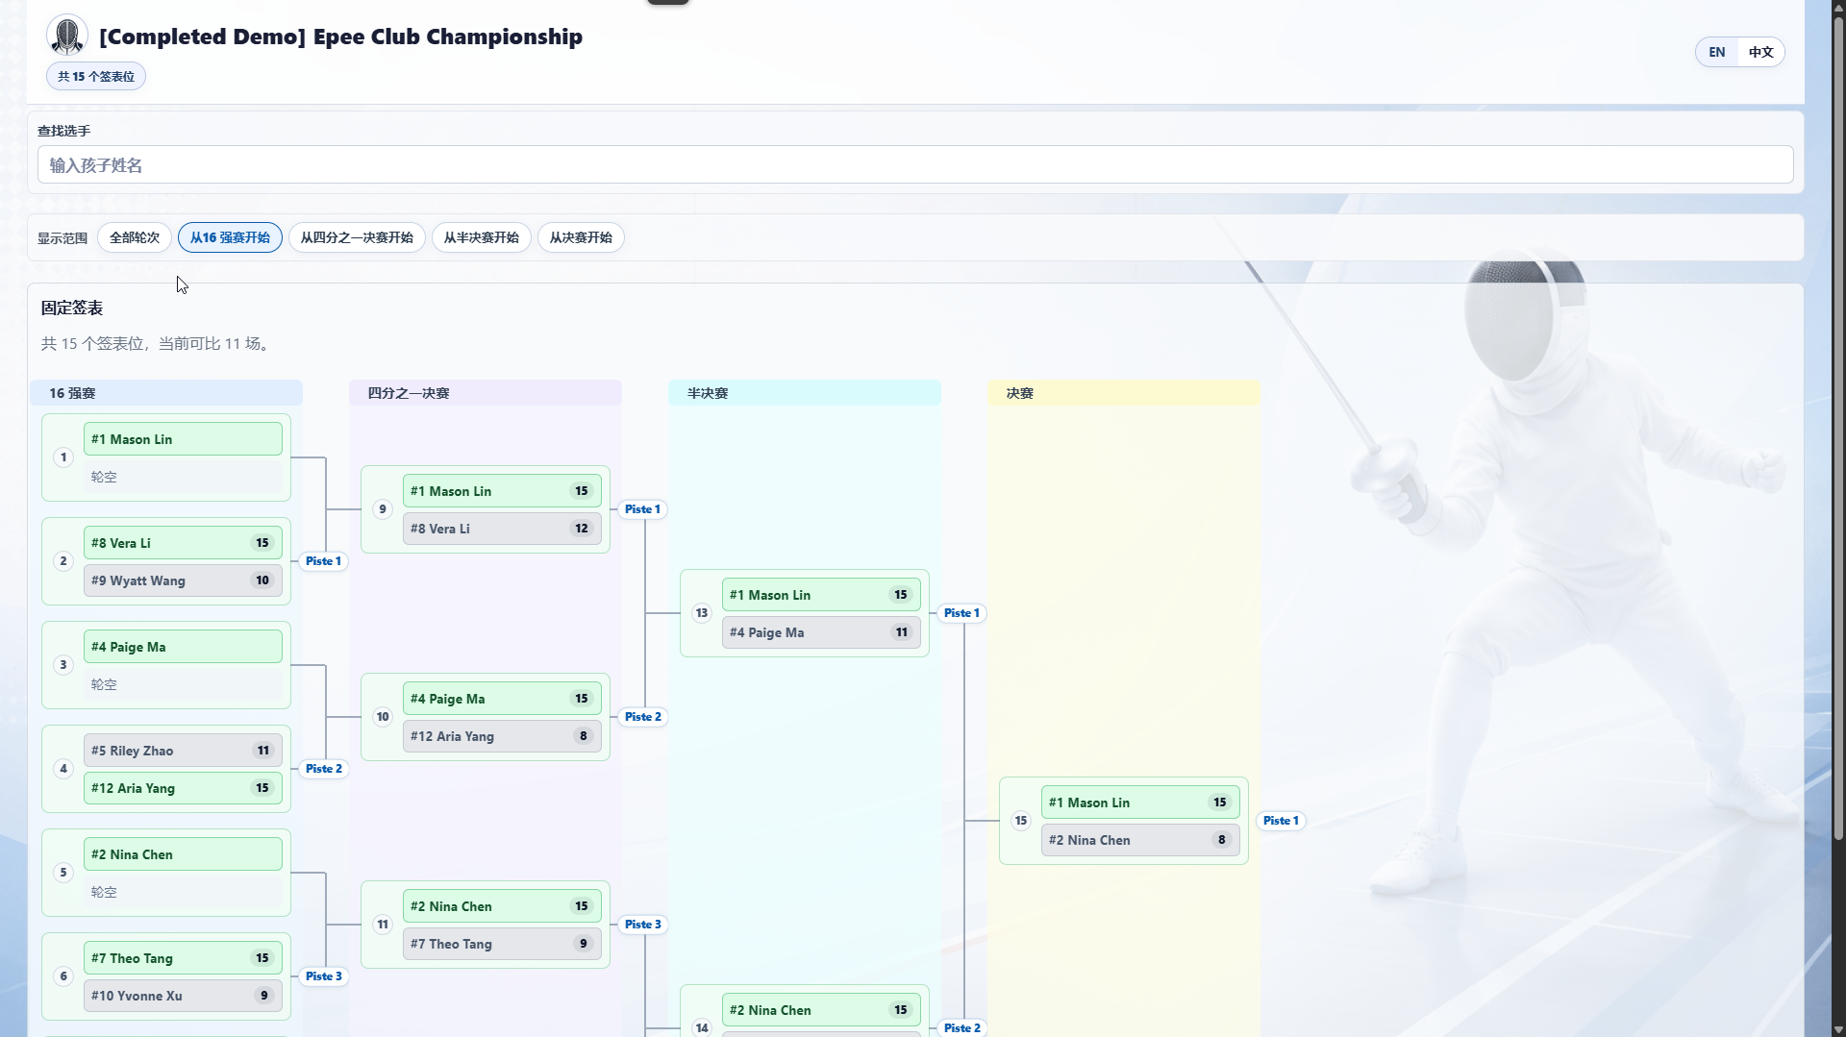Click match number 9 badge
This screenshot has width=1846, height=1037.
[383, 509]
